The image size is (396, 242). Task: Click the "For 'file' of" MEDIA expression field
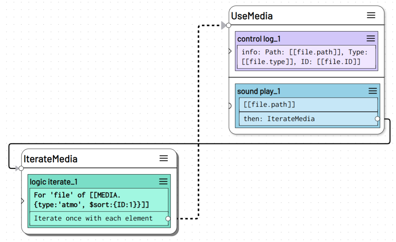[99, 200]
